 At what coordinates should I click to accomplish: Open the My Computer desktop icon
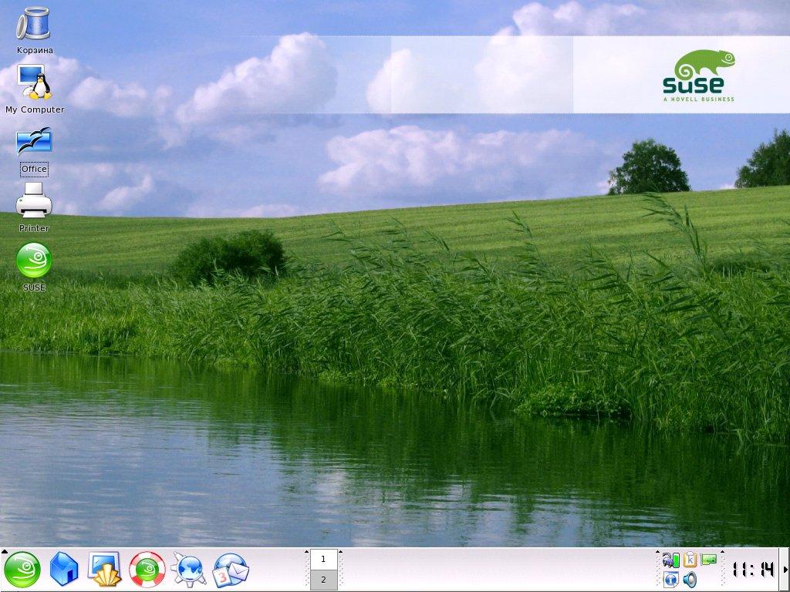point(34,83)
